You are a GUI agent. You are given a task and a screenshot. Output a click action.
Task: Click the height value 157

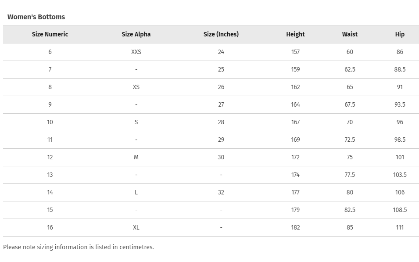tap(295, 52)
